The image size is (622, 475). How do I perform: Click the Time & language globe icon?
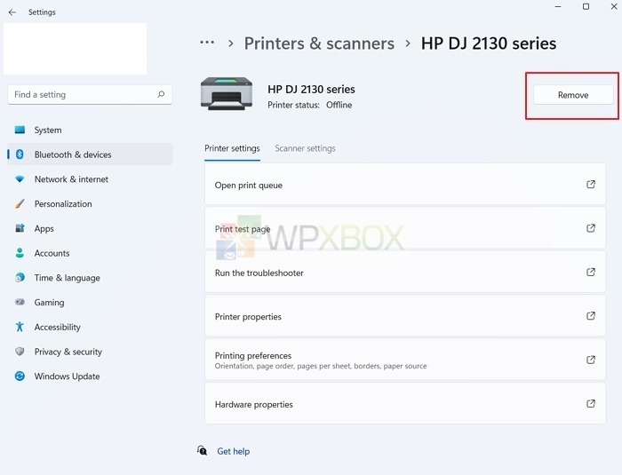click(x=20, y=278)
